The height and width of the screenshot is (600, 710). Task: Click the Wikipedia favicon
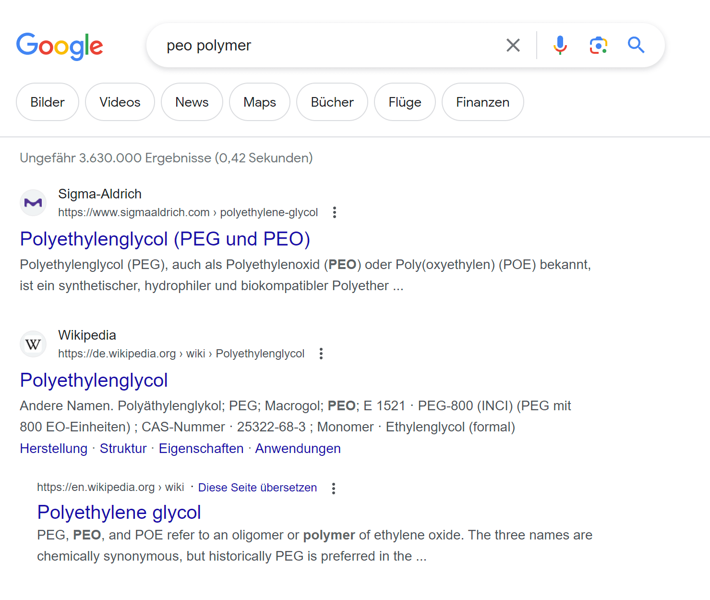33,344
